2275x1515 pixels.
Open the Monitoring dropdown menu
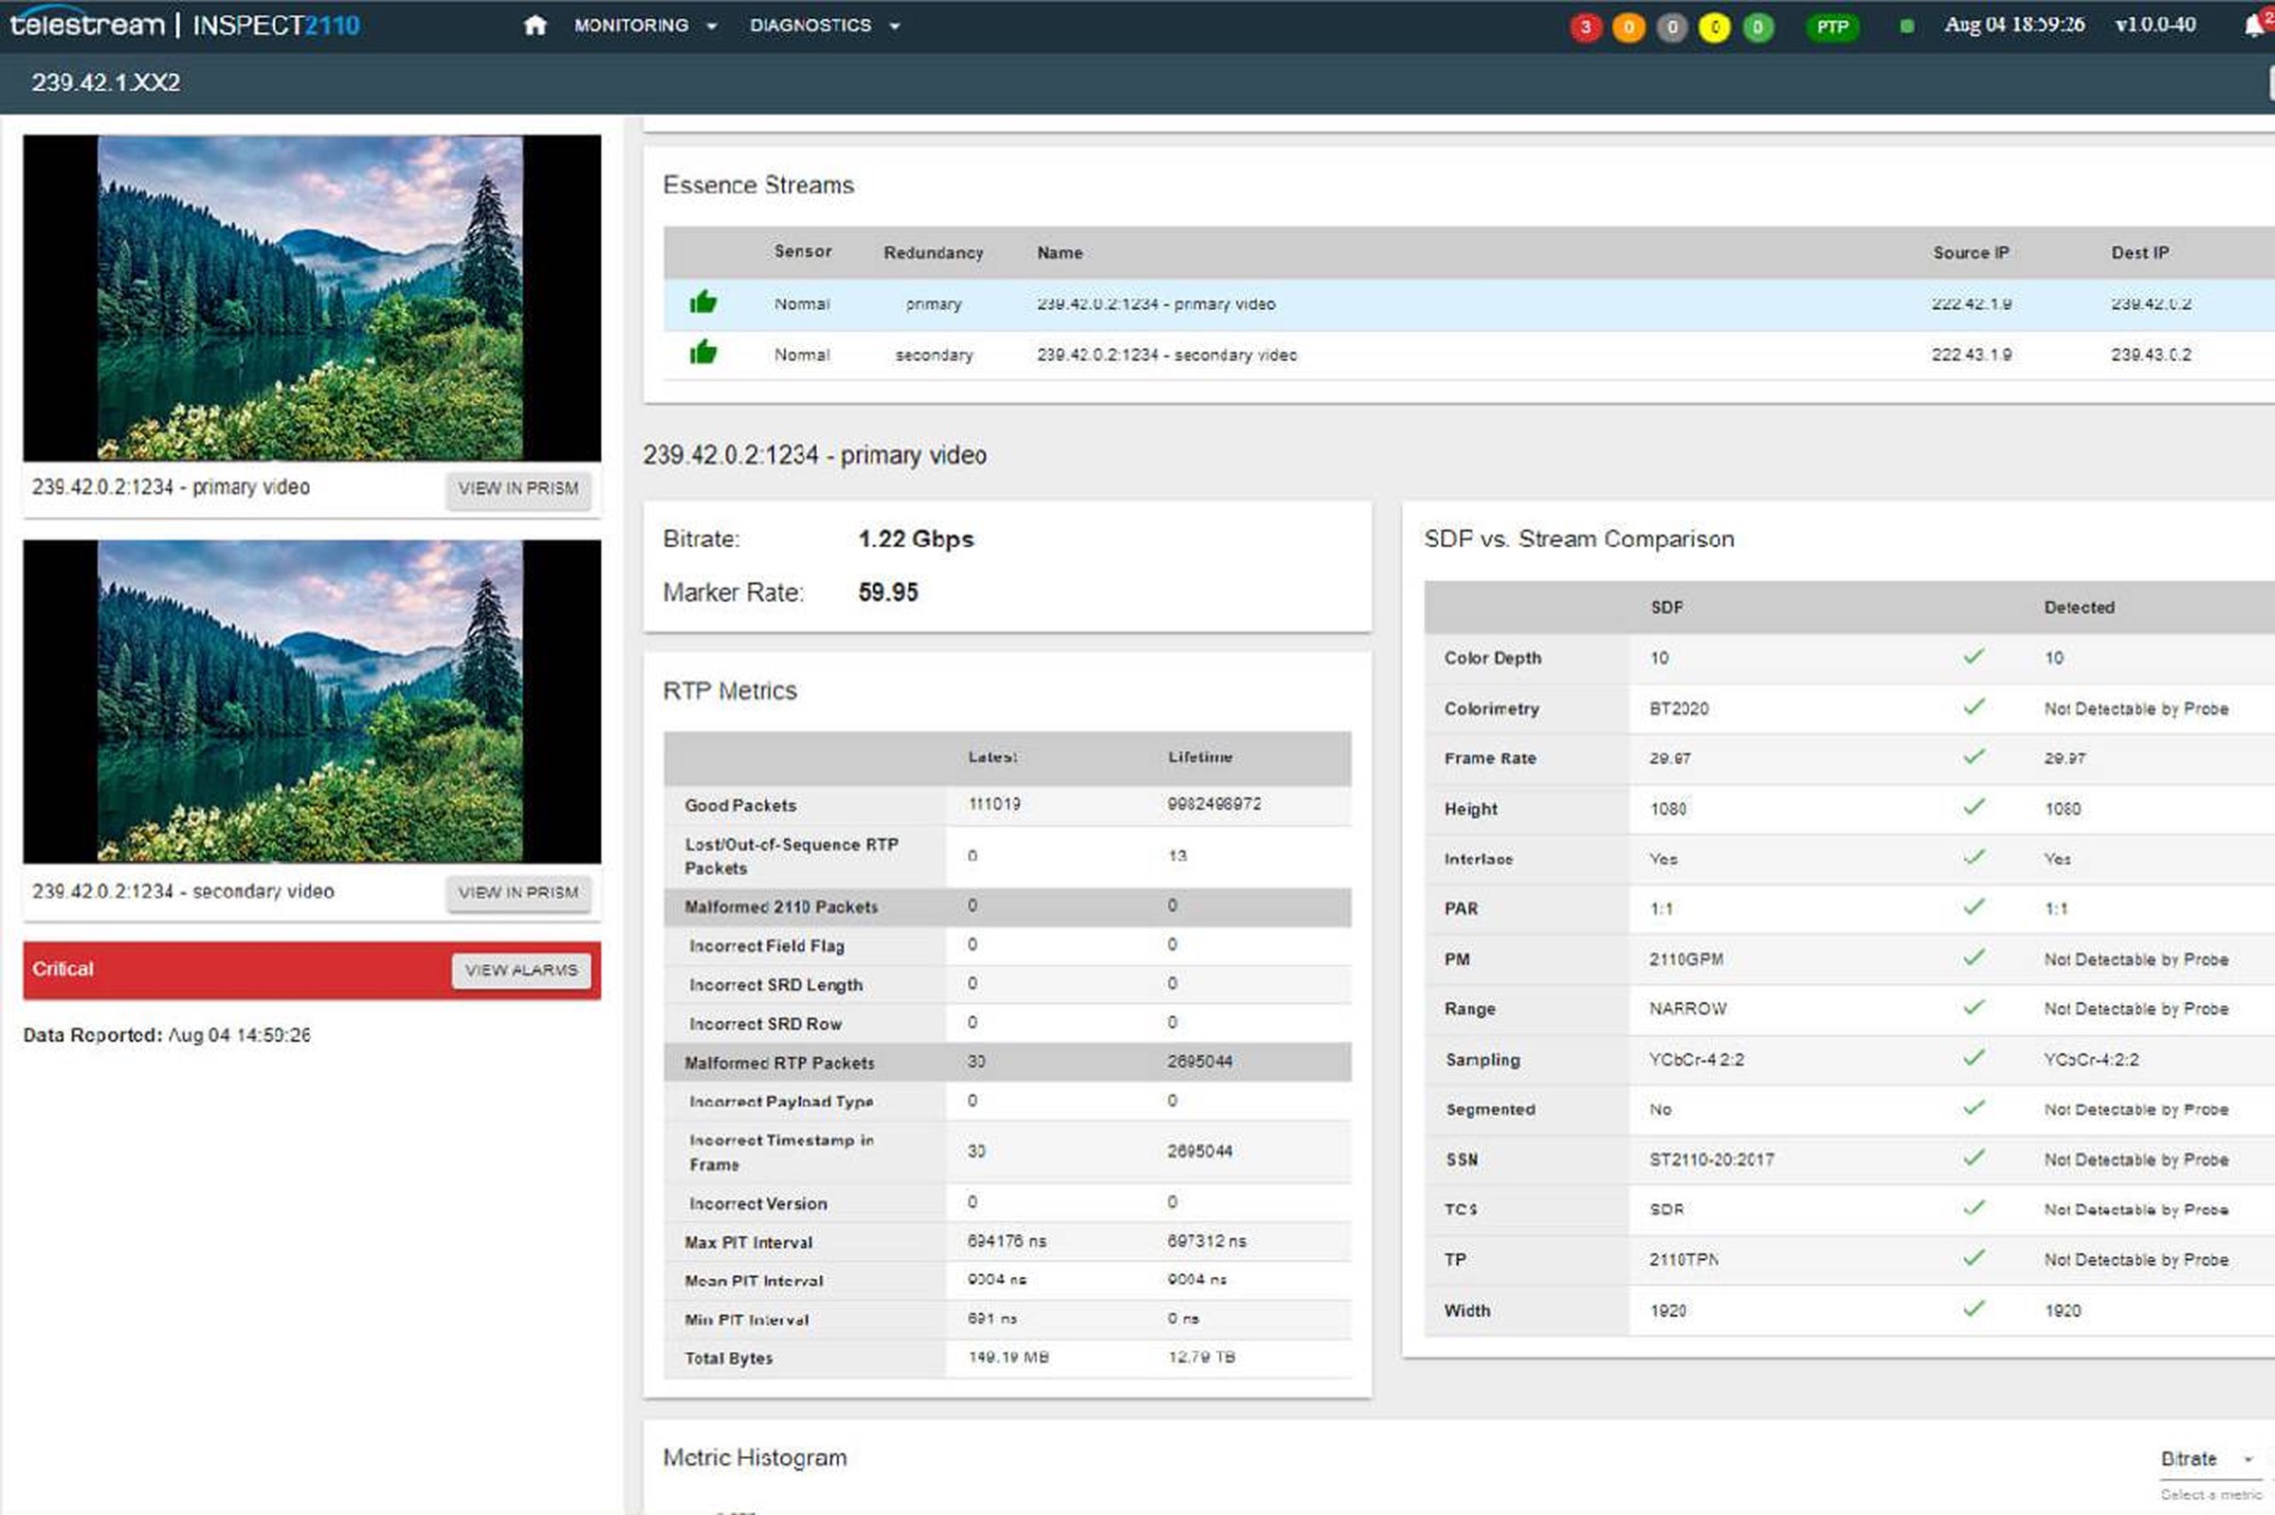[x=646, y=25]
